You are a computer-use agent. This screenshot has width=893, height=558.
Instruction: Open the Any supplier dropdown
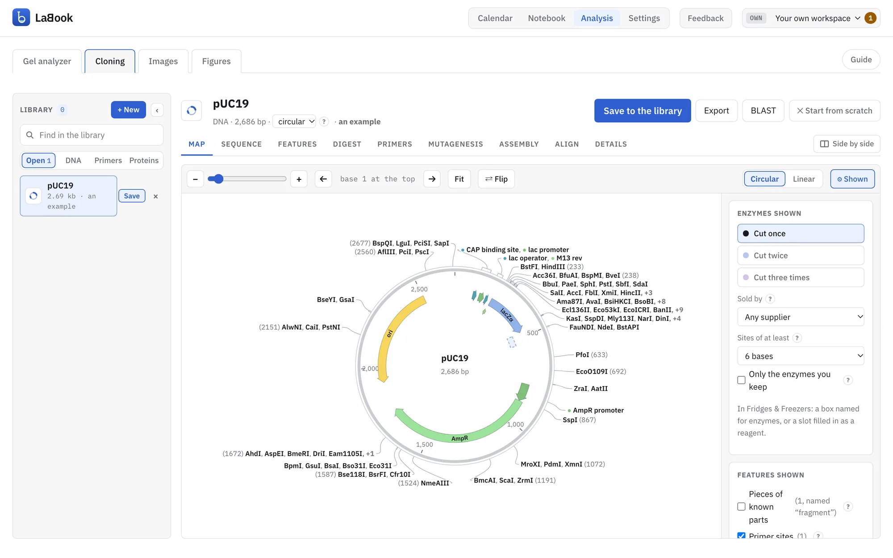point(801,317)
